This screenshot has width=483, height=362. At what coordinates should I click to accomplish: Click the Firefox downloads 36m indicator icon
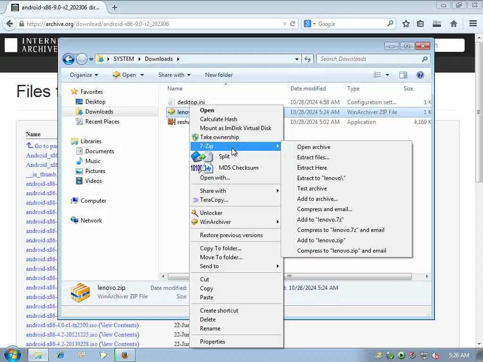click(436, 24)
